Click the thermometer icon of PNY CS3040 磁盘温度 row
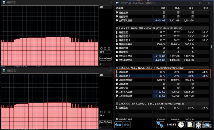Viewport: 214px width, 130px height. coord(117,108)
